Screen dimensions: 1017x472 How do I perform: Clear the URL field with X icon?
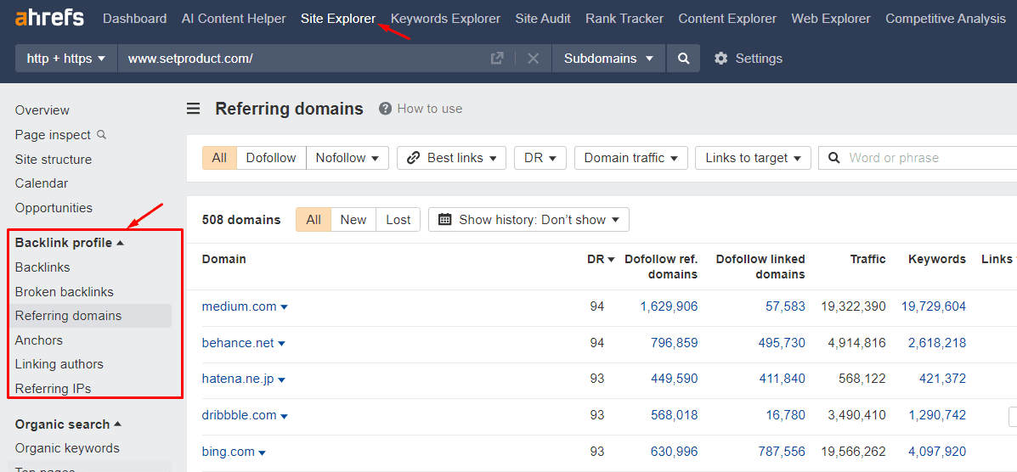click(x=533, y=58)
